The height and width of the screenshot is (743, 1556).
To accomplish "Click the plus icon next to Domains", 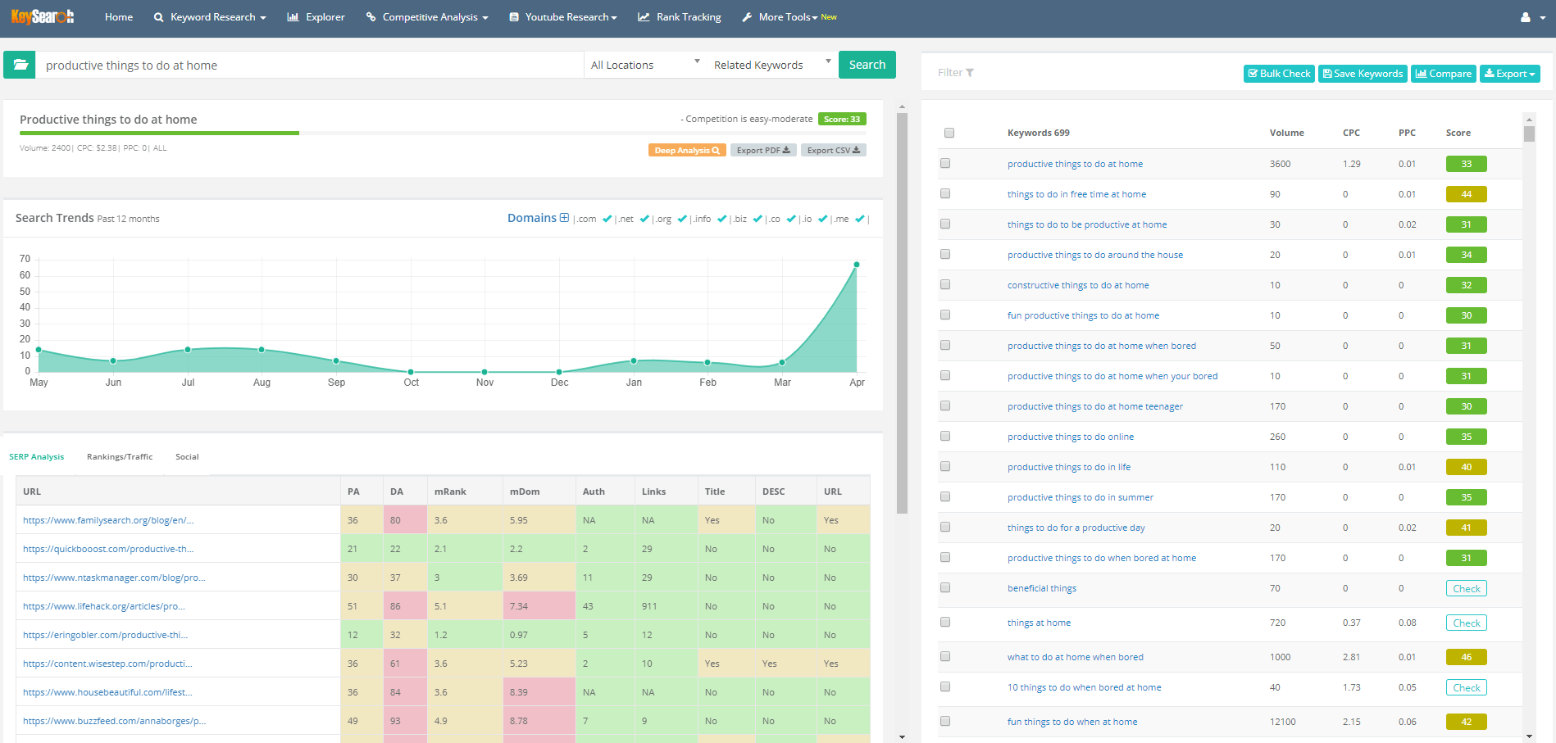I will point(564,218).
